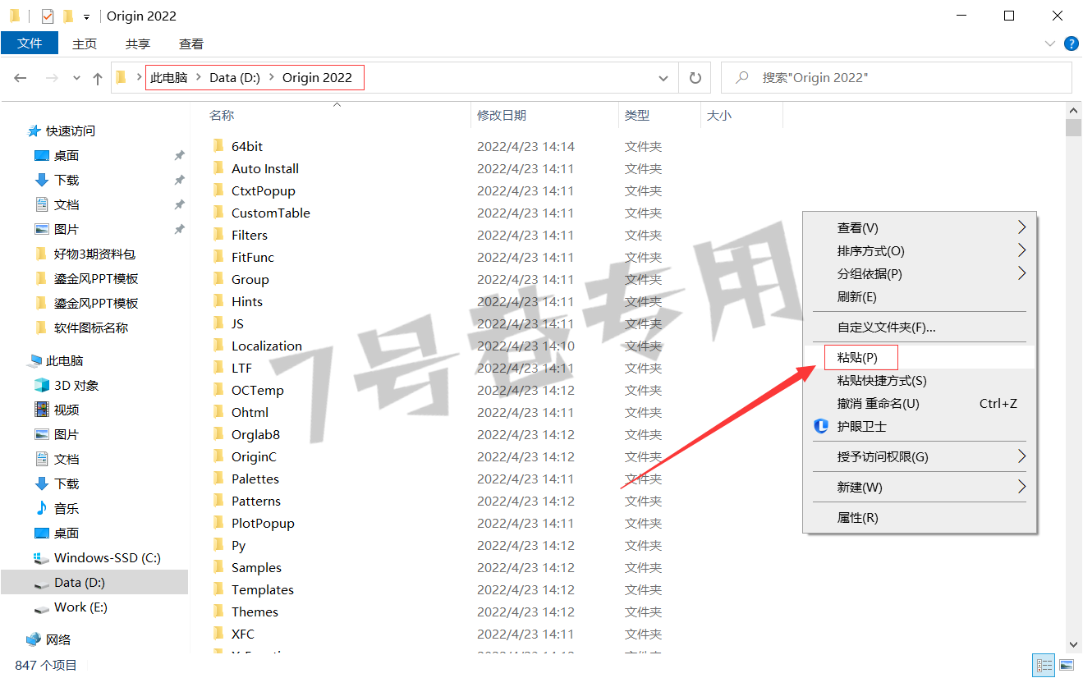Open the 授予访问权限(G) submenu
1083x678 pixels.
coord(920,456)
